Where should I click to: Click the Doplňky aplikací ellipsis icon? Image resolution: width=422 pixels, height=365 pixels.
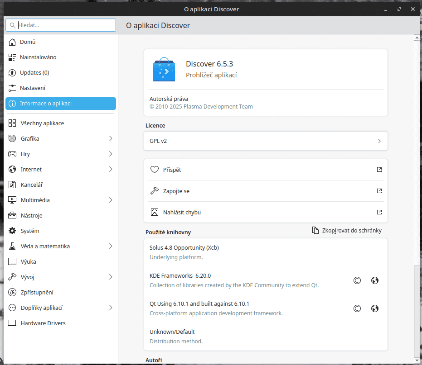[12, 308]
